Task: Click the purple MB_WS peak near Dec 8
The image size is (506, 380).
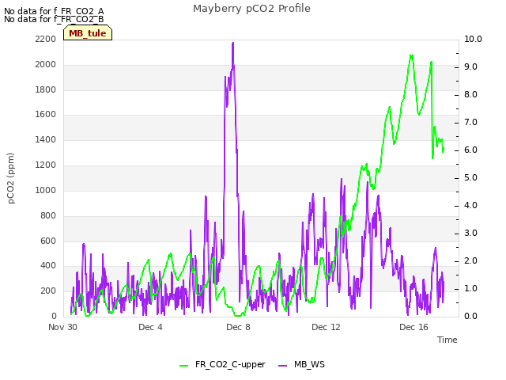Action: coord(232,44)
